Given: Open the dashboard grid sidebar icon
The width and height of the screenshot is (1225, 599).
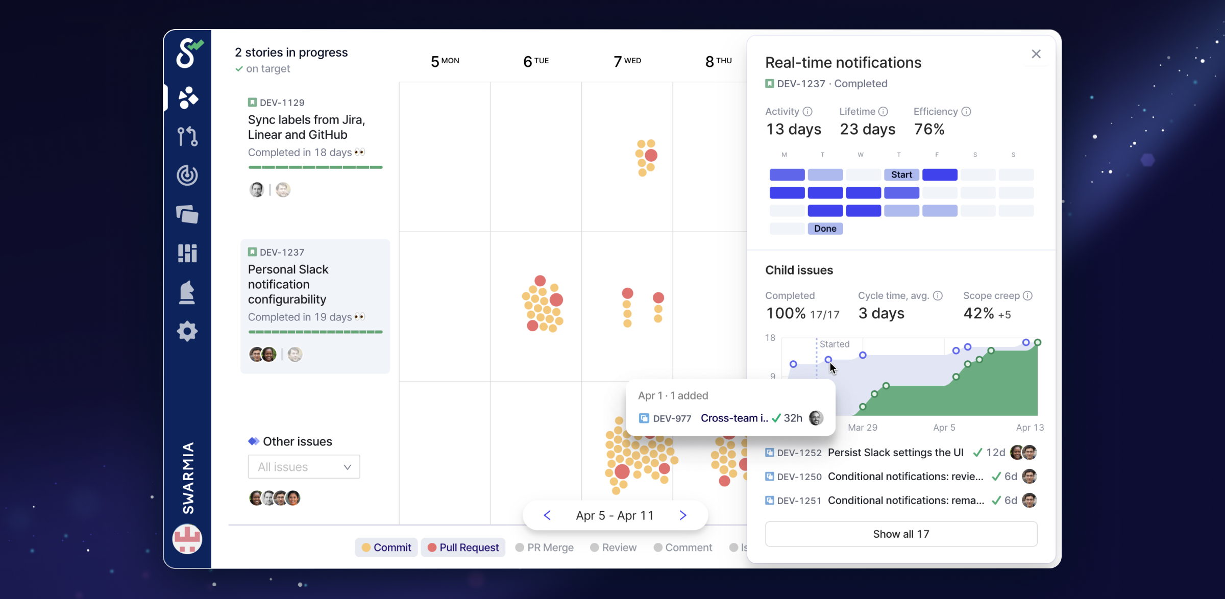Looking at the screenshot, I should [187, 253].
